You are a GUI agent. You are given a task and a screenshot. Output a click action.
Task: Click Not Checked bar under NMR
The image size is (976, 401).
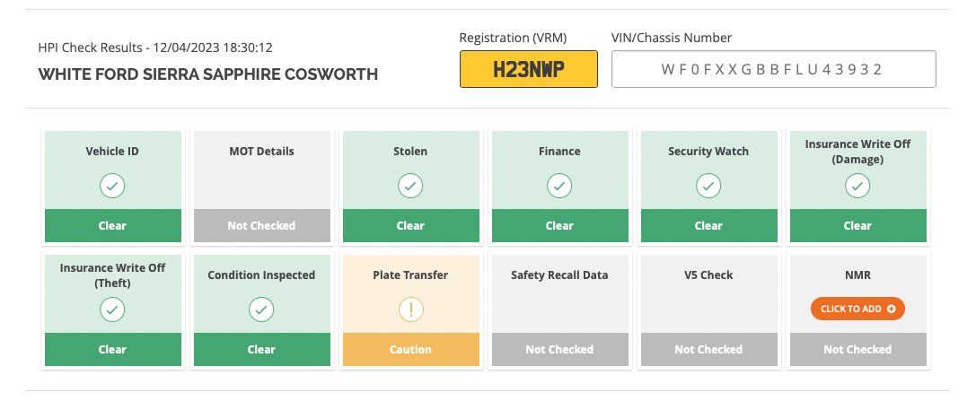[x=857, y=349]
